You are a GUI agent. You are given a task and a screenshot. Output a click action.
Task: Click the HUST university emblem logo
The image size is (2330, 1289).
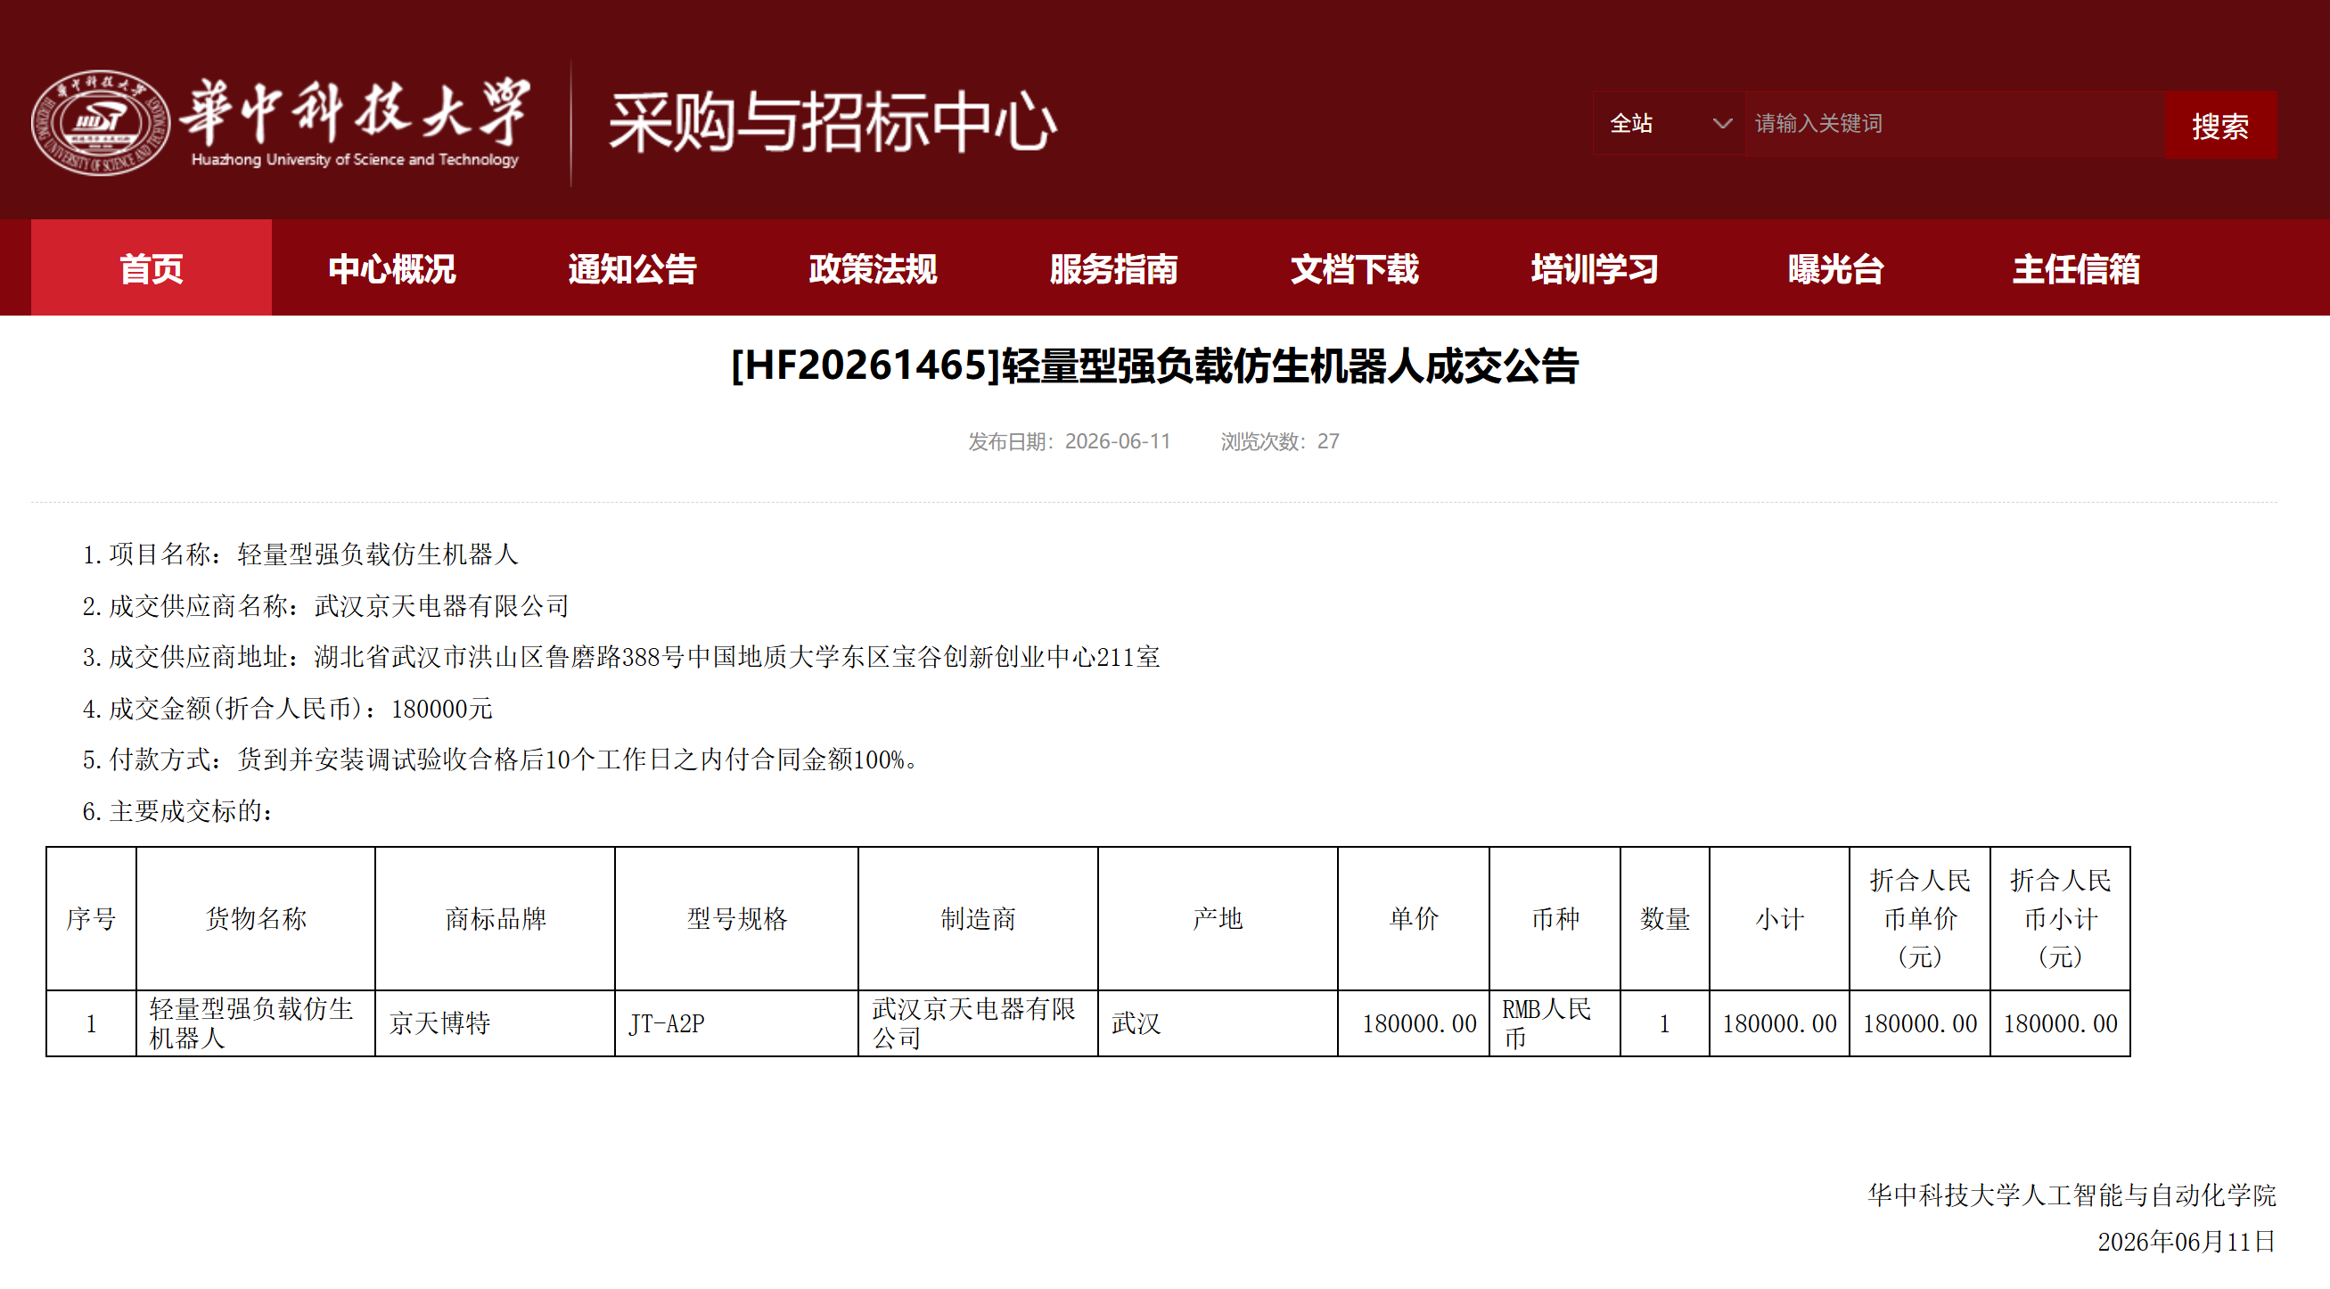tap(101, 123)
